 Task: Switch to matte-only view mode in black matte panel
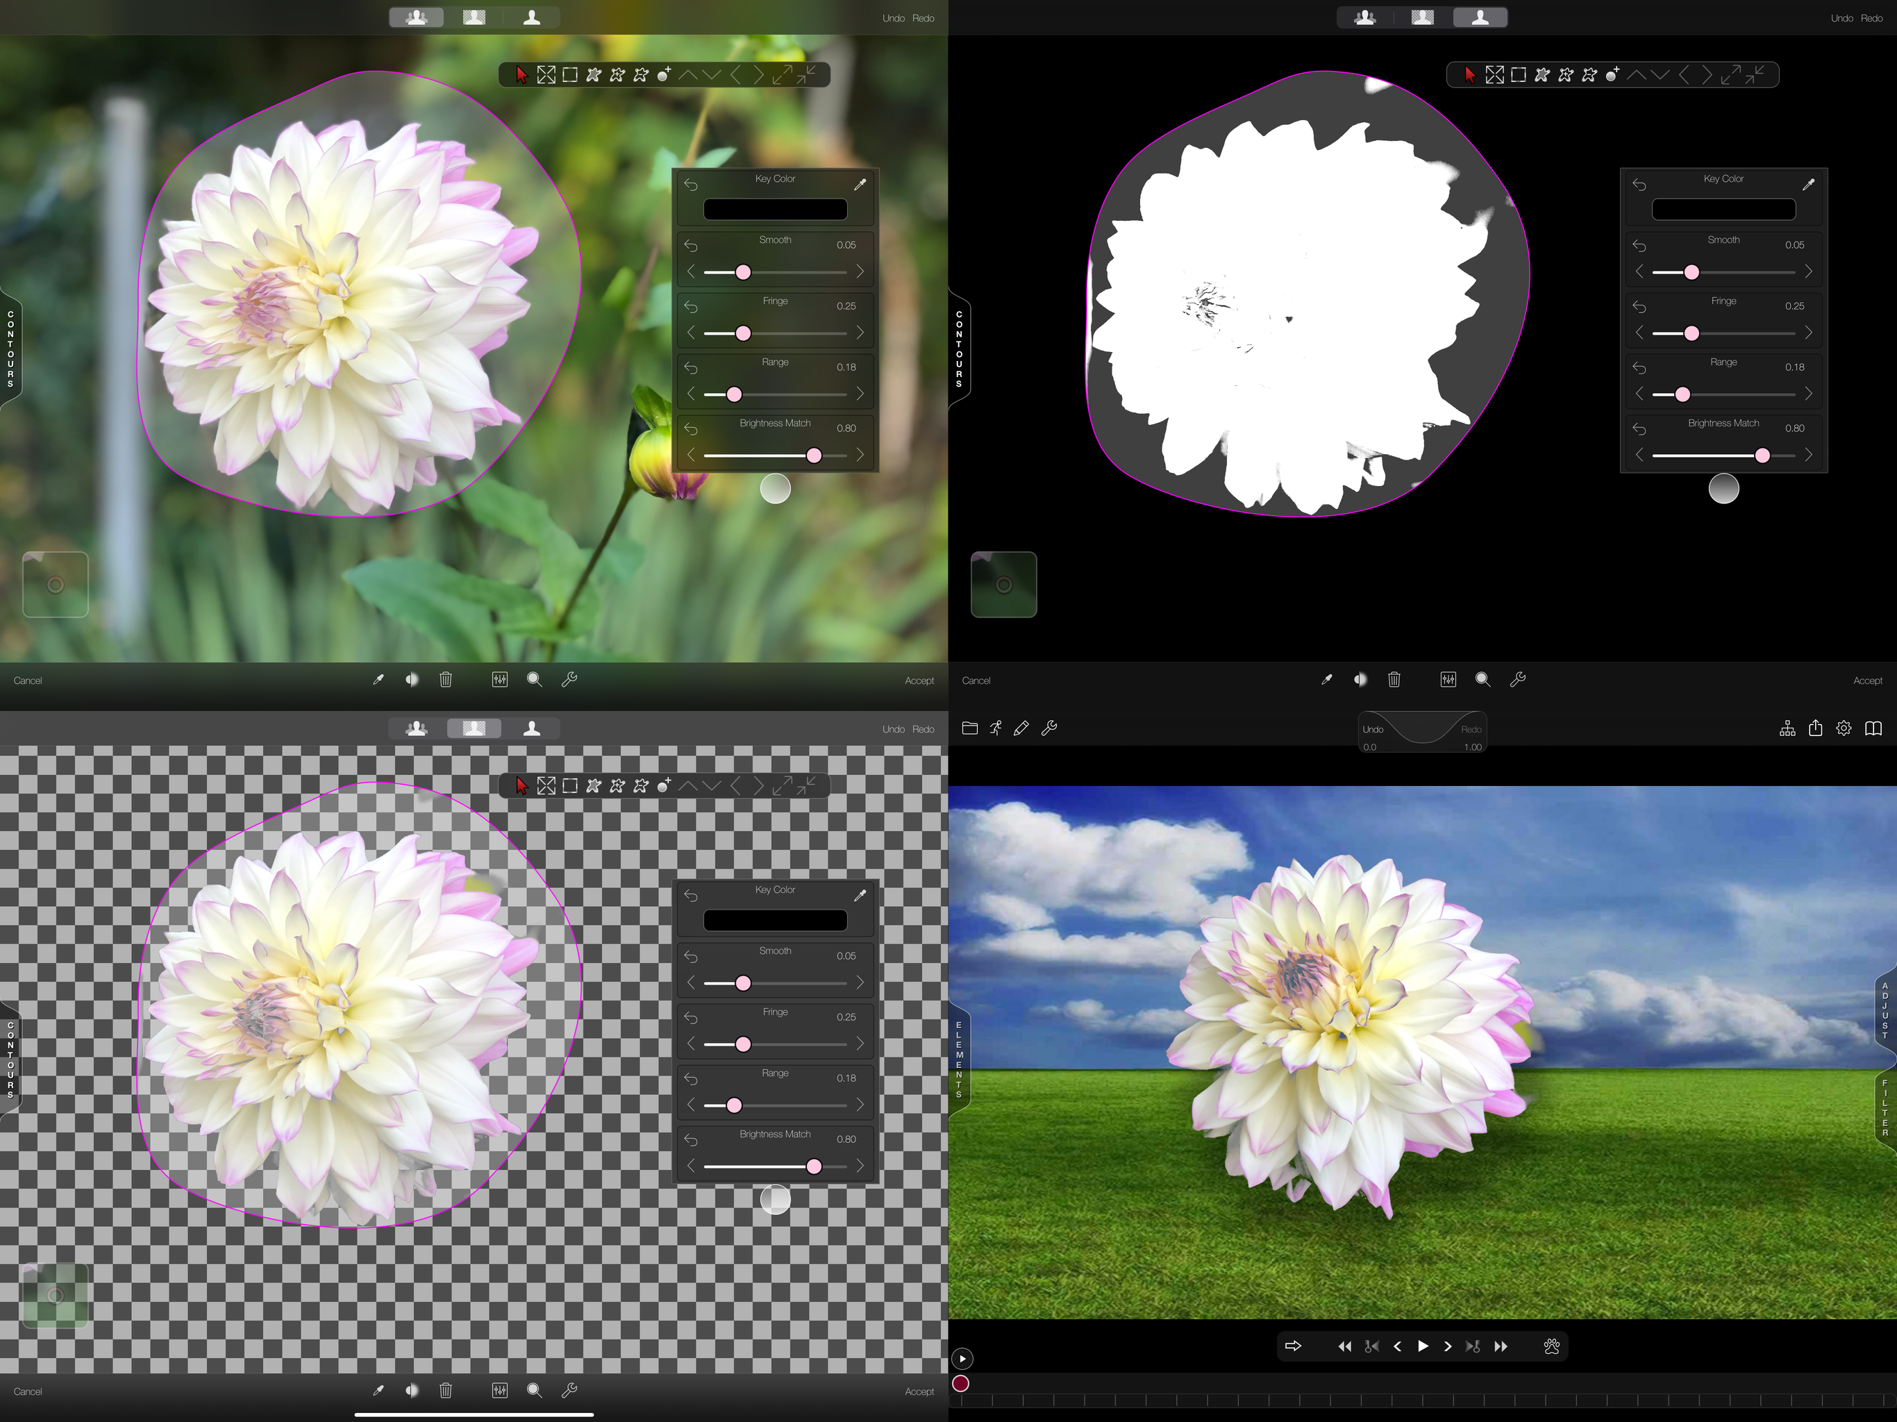click(1480, 17)
